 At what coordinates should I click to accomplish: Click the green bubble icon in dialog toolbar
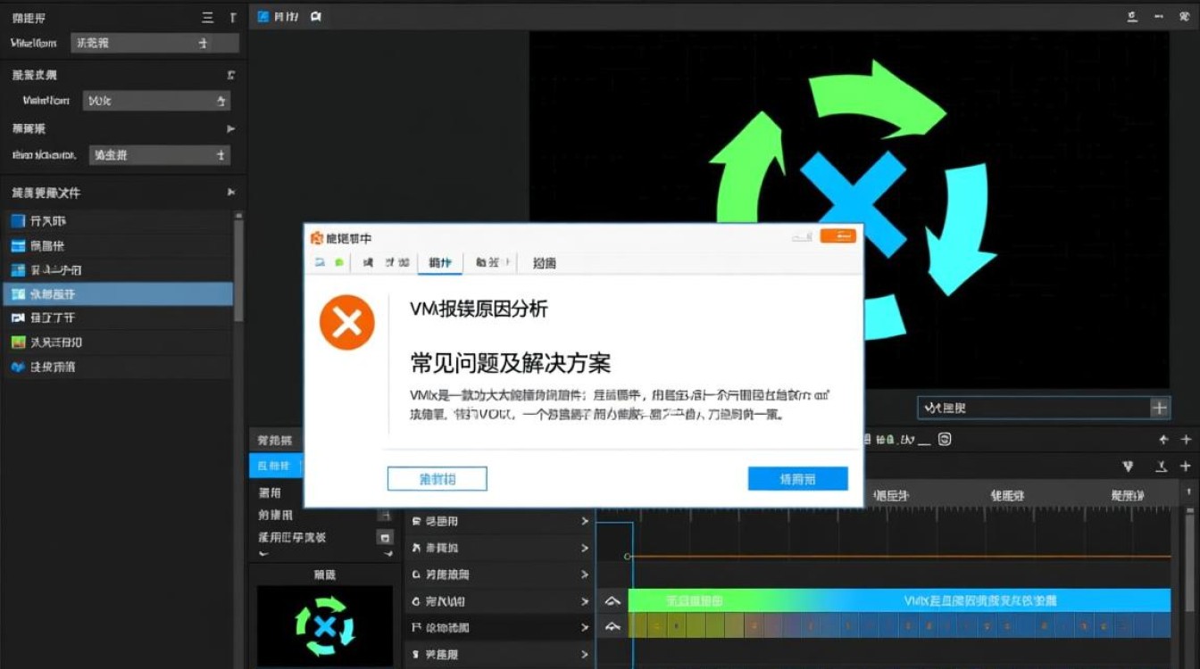[x=339, y=262]
